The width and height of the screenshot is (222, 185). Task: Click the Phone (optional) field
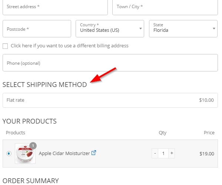[110, 63]
